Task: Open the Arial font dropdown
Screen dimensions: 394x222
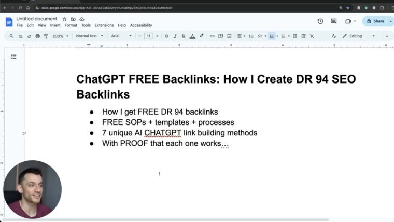Action: 121,36
